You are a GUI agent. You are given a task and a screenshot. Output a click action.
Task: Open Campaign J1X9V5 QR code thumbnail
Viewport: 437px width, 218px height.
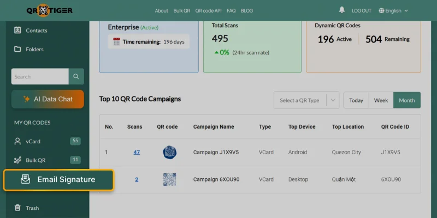pos(169,152)
